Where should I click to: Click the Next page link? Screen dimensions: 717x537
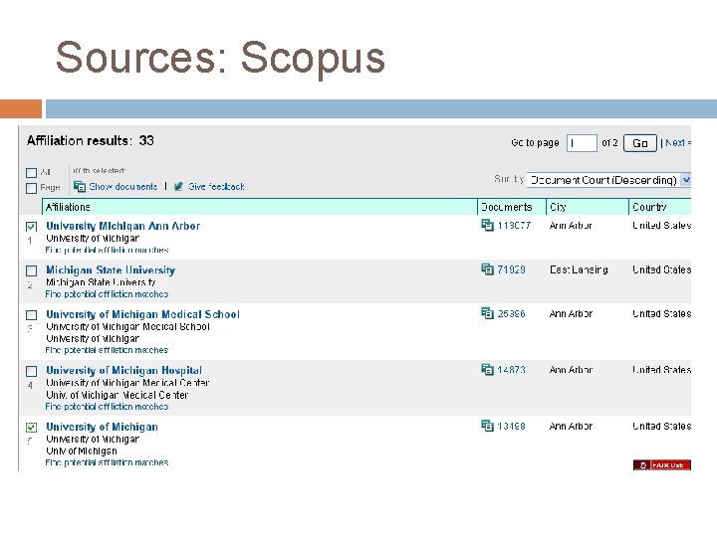coord(678,143)
